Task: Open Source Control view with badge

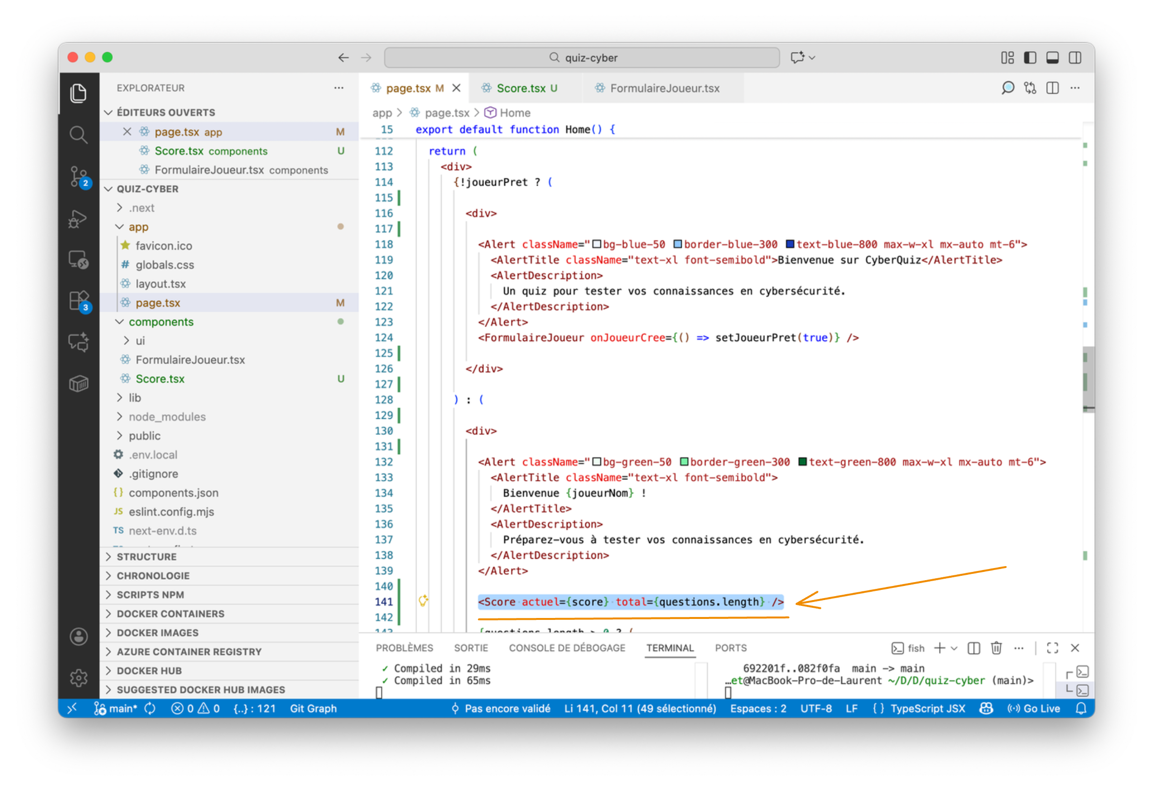Action: (x=79, y=177)
